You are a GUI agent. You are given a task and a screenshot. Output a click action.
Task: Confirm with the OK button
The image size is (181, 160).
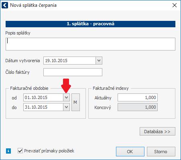130,152
